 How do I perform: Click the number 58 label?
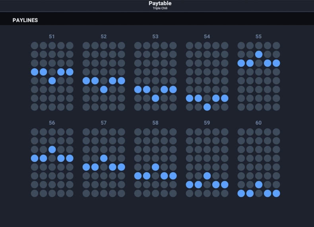point(155,123)
